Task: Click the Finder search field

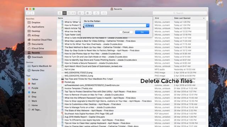Action: coord(180,13)
